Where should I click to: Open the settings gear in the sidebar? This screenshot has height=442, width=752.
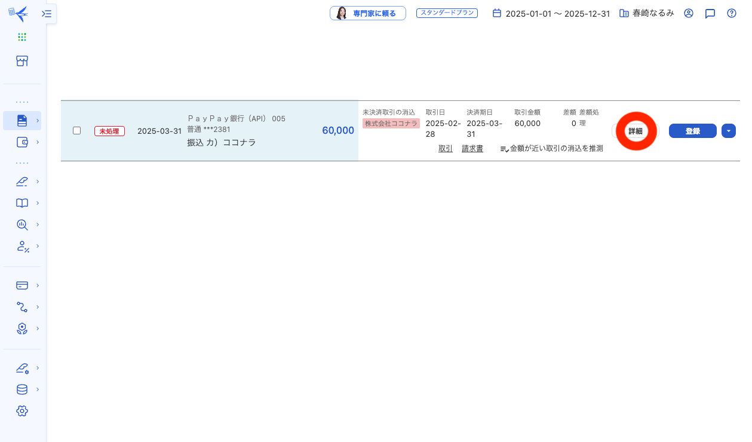pos(22,410)
